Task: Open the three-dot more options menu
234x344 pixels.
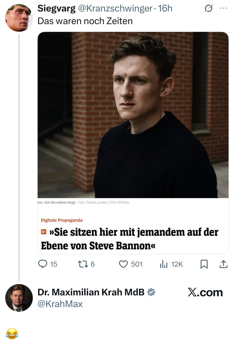Action: pyautogui.click(x=223, y=8)
